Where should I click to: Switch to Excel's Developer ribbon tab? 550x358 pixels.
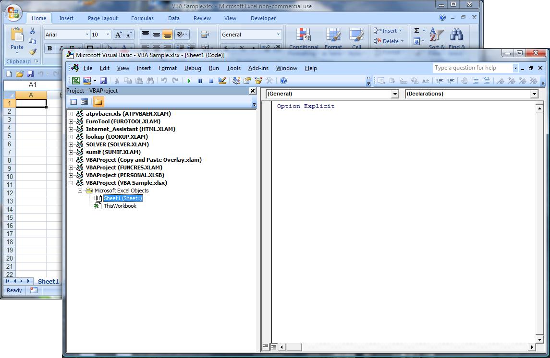(x=263, y=18)
